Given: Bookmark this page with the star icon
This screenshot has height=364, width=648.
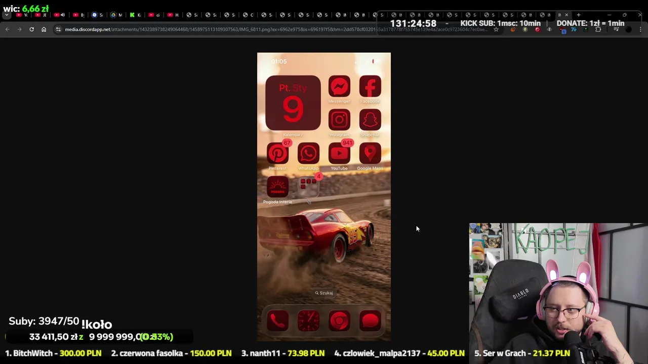Looking at the screenshot, I should [x=496, y=30].
